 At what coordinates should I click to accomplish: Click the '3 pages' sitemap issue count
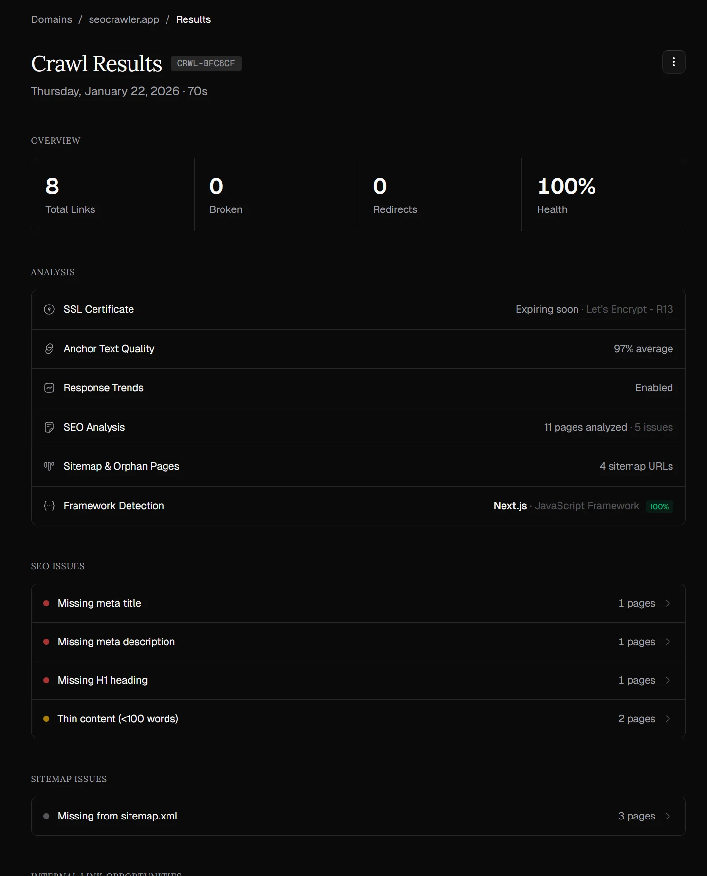[636, 816]
